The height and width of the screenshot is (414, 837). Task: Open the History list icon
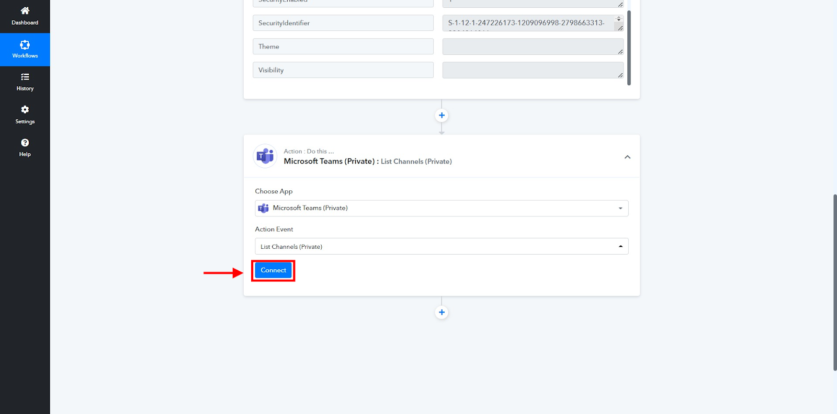click(25, 77)
